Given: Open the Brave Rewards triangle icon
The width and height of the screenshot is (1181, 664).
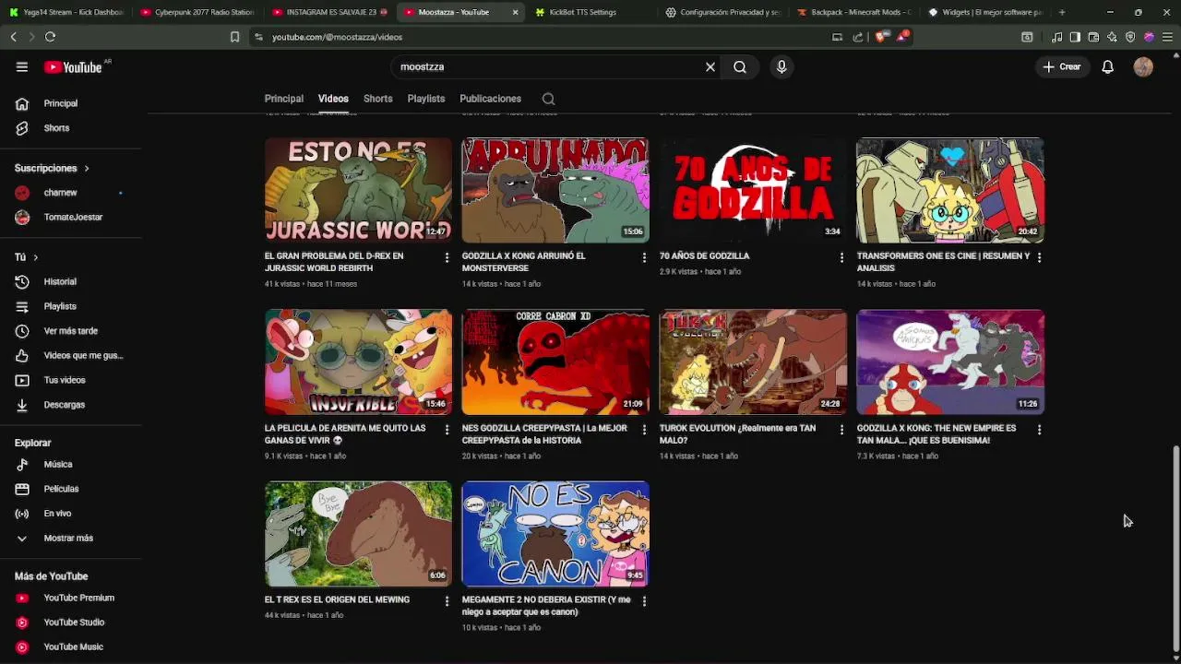Looking at the screenshot, I should (x=901, y=37).
